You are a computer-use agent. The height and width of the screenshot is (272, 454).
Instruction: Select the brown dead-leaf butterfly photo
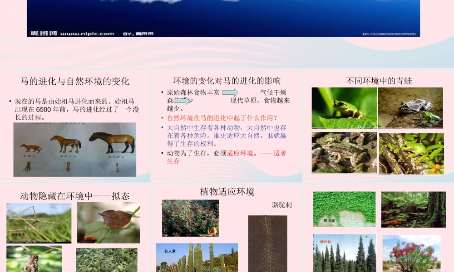tap(109, 223)
